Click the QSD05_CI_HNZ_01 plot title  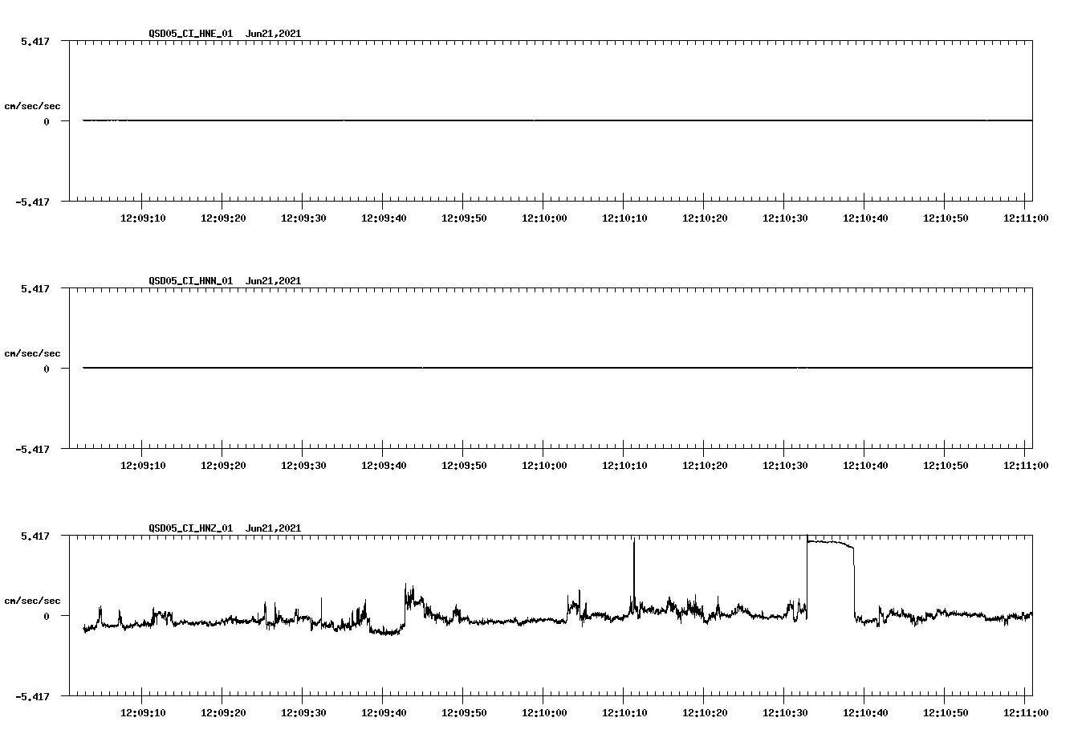pos(190,528)
